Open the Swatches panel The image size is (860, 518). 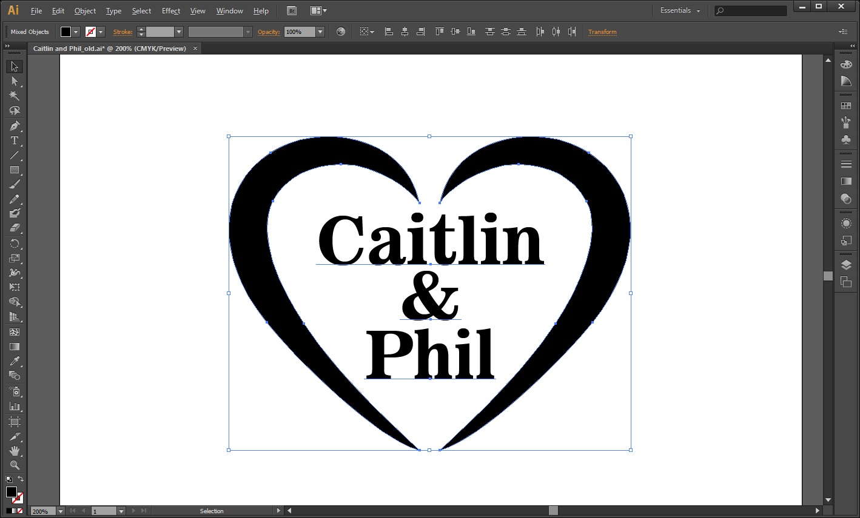tap(845, 106)
